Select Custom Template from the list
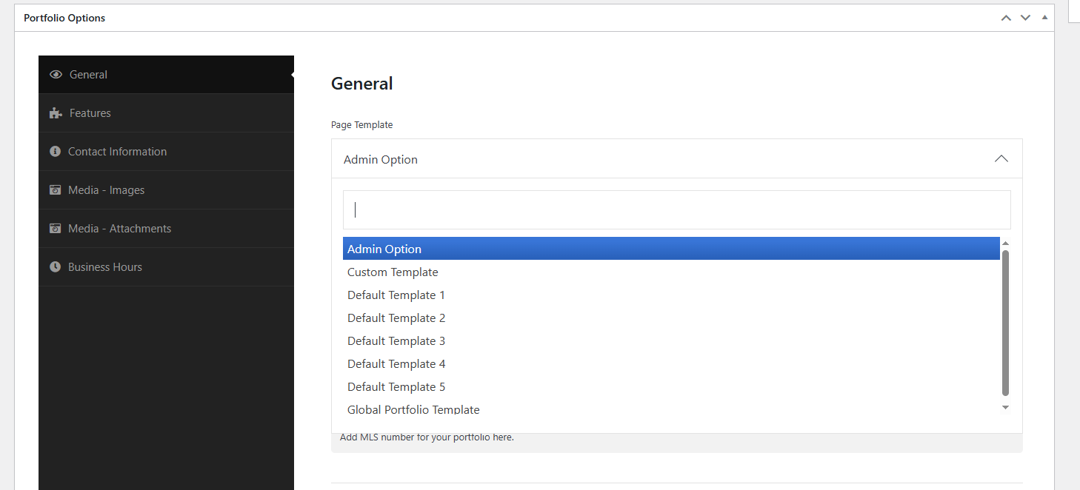 click(393, 272)
